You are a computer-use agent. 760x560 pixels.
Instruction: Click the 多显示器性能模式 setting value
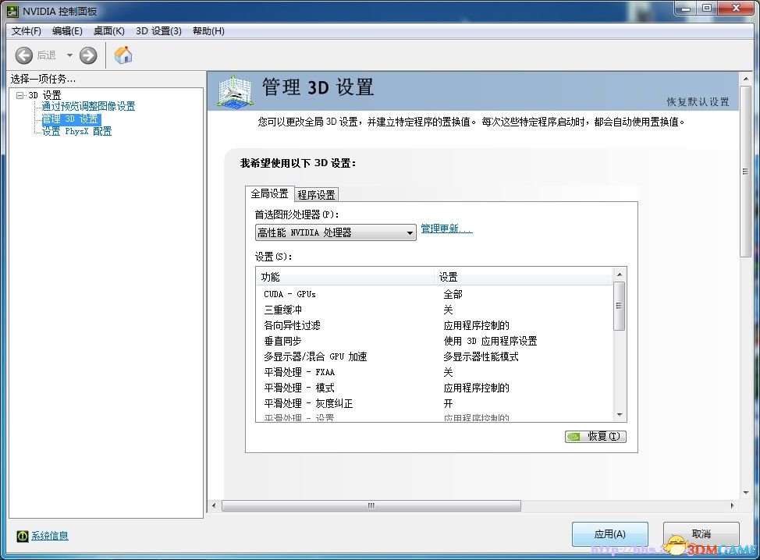pos(481,356)
